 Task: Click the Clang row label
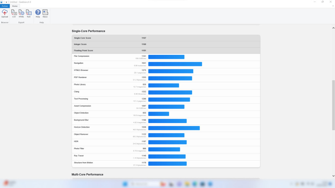[77, 92]
